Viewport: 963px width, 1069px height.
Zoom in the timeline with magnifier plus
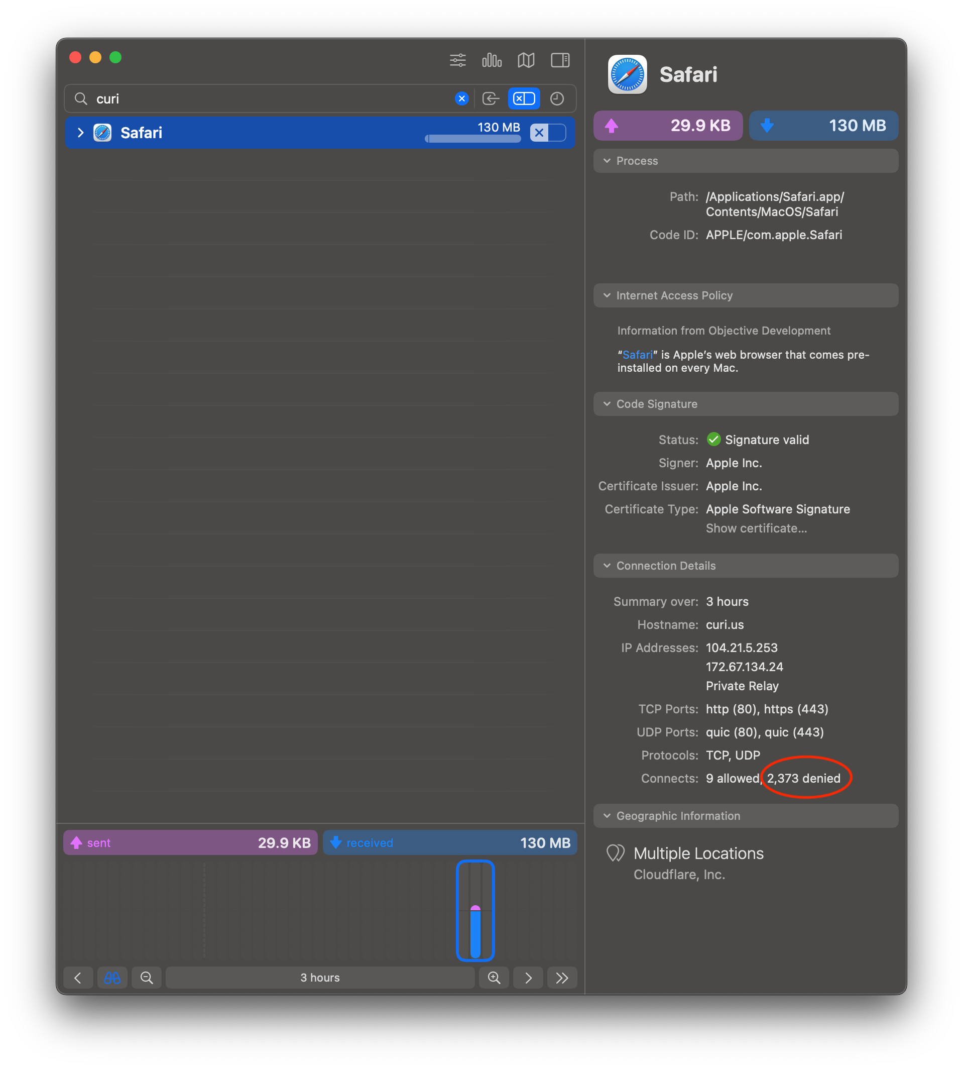(x=494, y=978)
